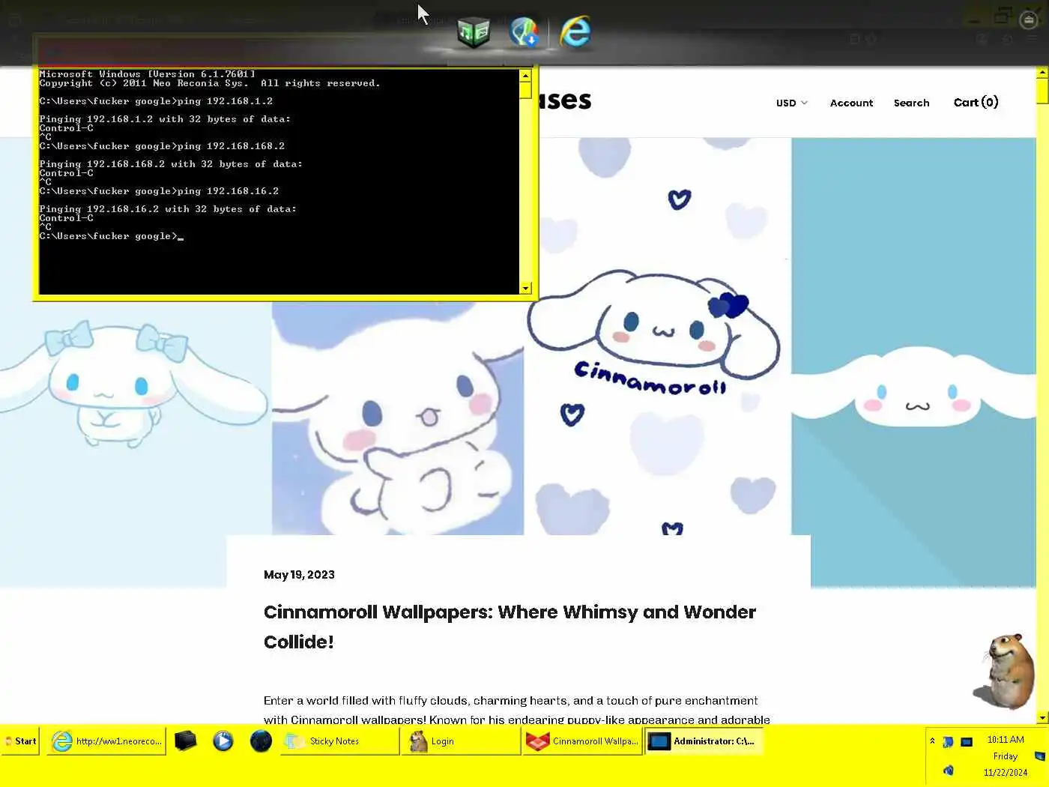1049x787 pixels.
Task: Click the monitor tray icon
Action: click(x=967, y=742)
